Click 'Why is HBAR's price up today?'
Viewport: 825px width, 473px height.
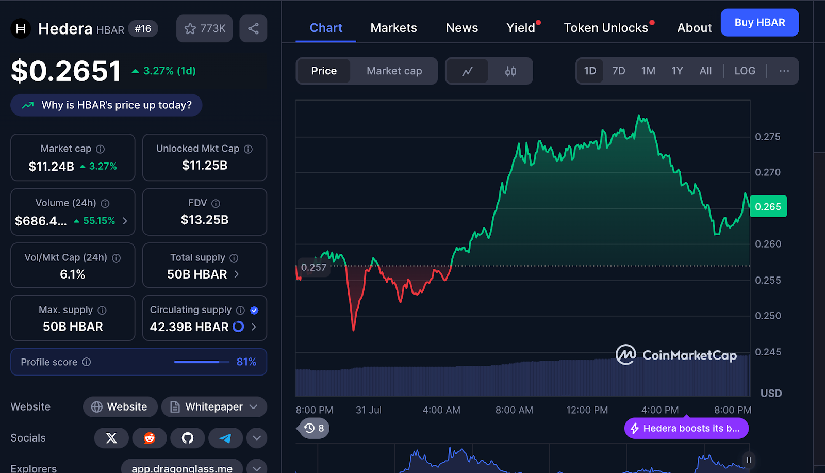106,105
